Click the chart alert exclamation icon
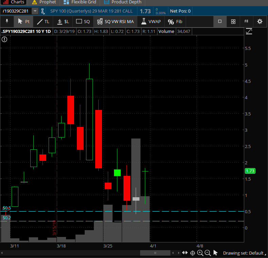 tap(4, 39)
